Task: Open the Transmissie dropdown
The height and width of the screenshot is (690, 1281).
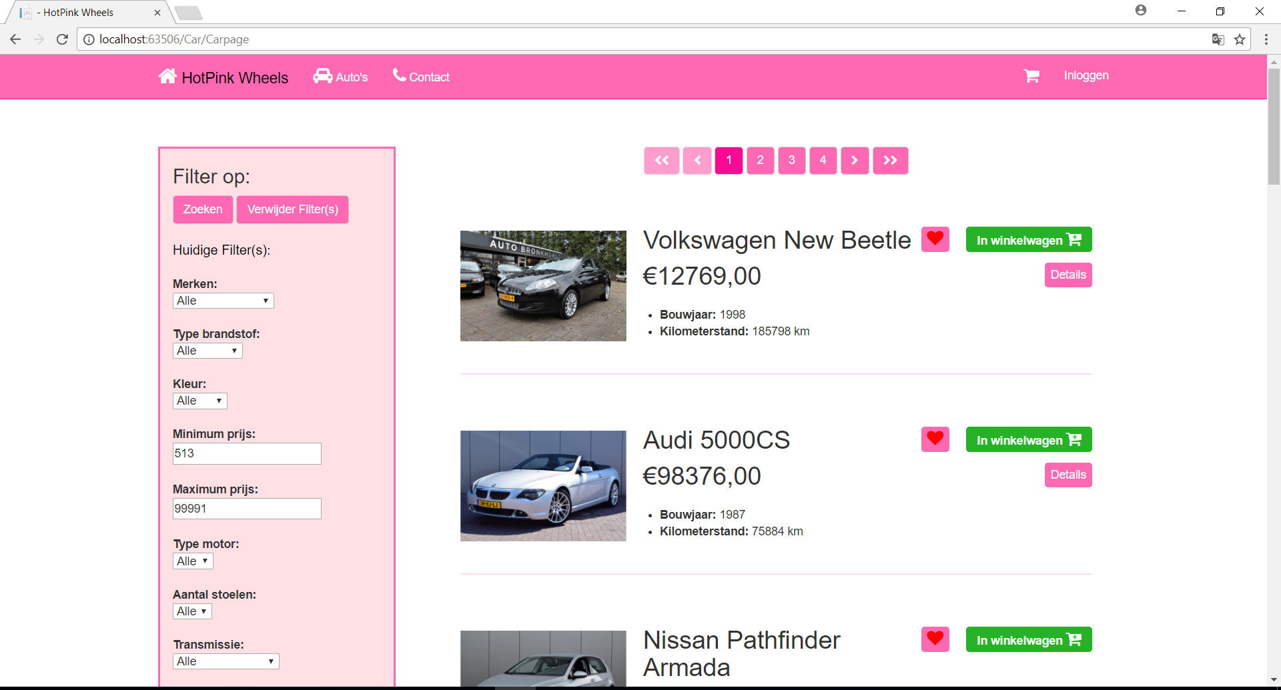Action: (x=226, y=661)
